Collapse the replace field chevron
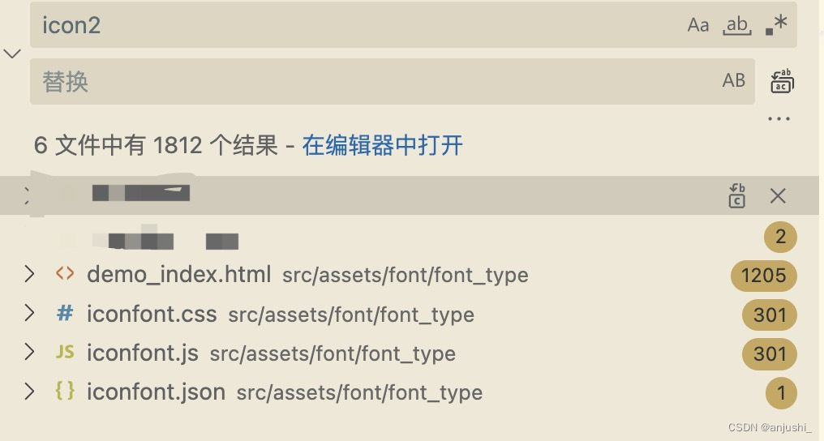824x441 pixels. pyautogui.click(x=12, y=54)
